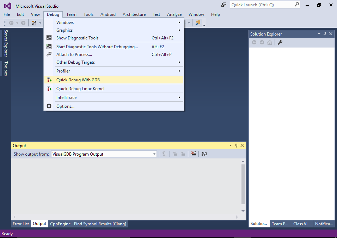Choose Start Diagnostic Tools Without Debugging
This screenshot has width=337, height=238.
tap(114, 46)
